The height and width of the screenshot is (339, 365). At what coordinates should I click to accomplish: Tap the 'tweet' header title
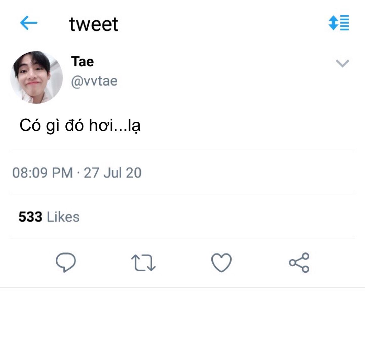(x=94, y=24)
